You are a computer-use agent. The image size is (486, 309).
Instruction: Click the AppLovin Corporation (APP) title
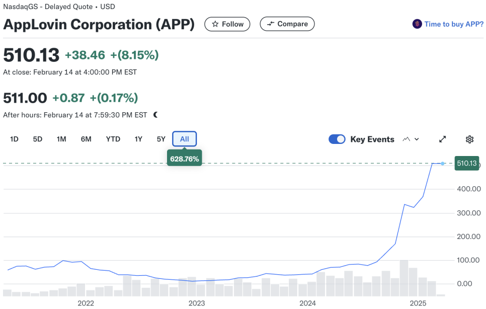click(x=99, y=25)
